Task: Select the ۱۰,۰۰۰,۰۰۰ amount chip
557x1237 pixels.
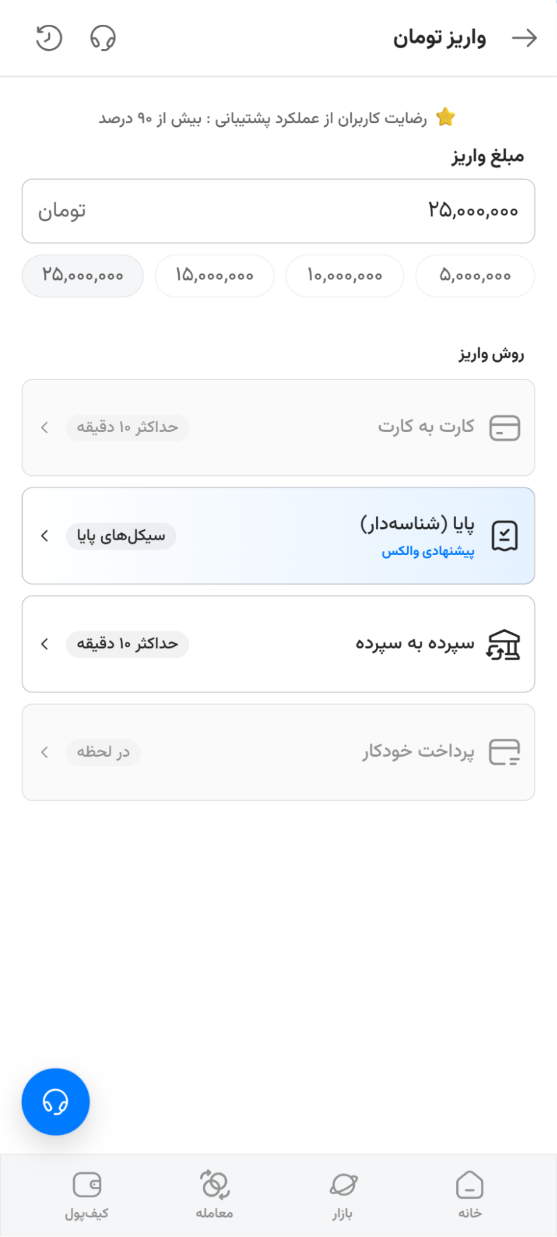Action: click(x=345, y=276)
